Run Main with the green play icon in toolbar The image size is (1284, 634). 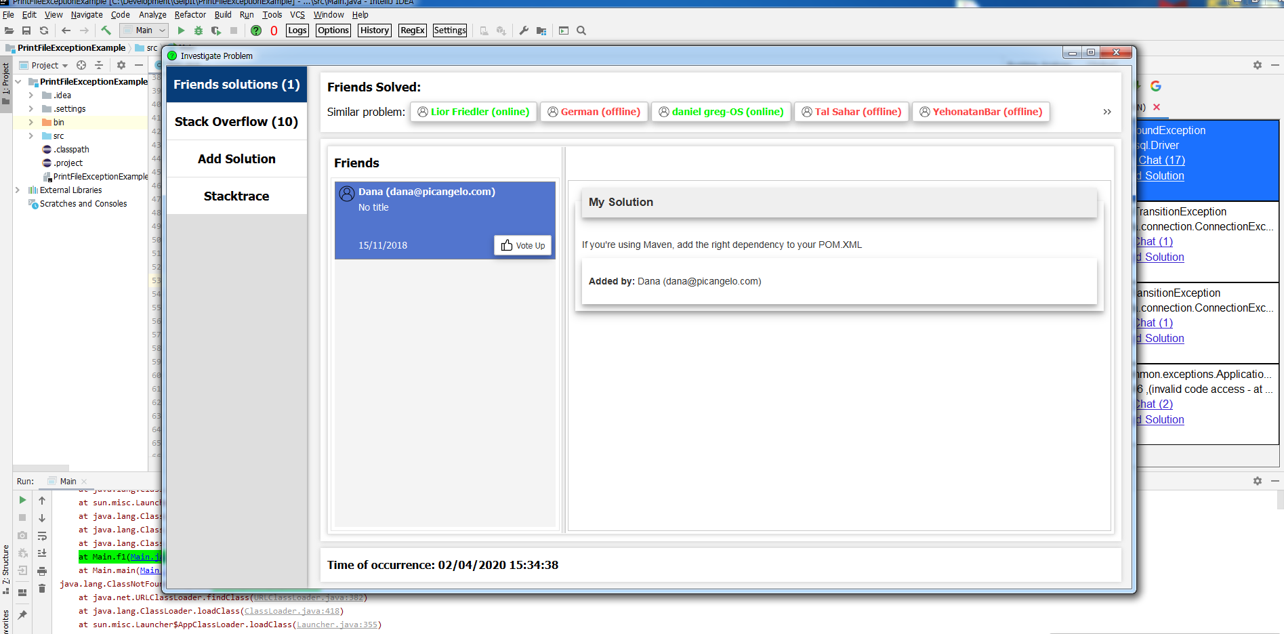click(181, 30)
